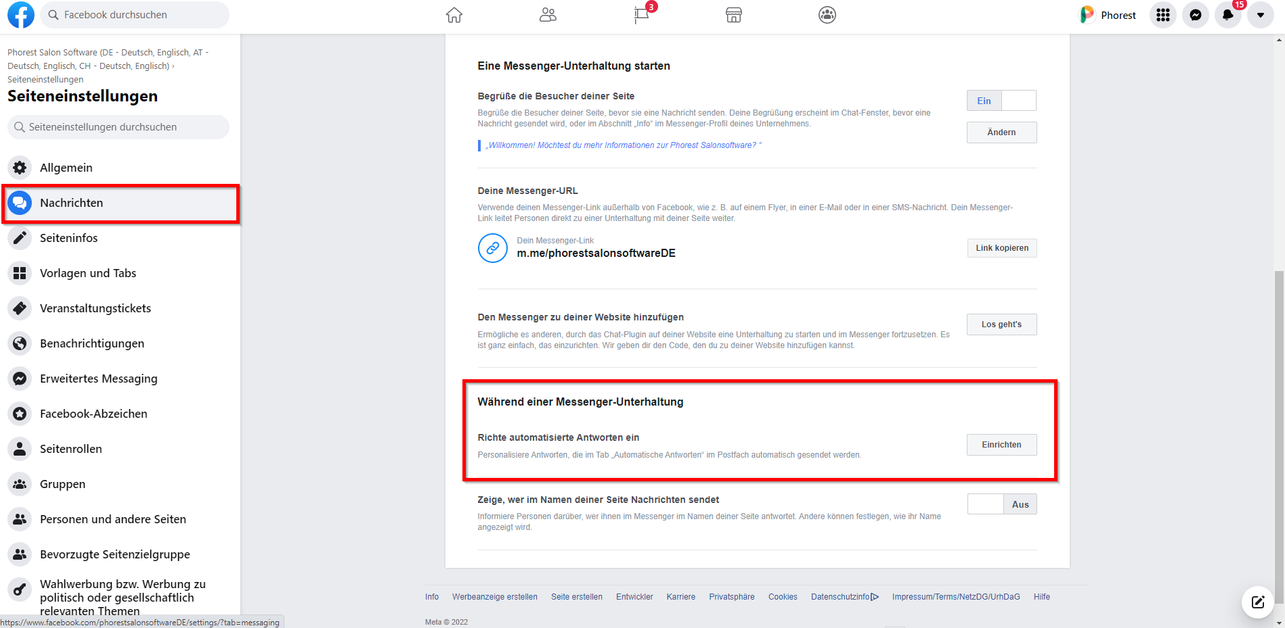The width and height of the screenshot is (1285, 628).
Task: Click the new message compose icon
Action: tap(1257, 602)
